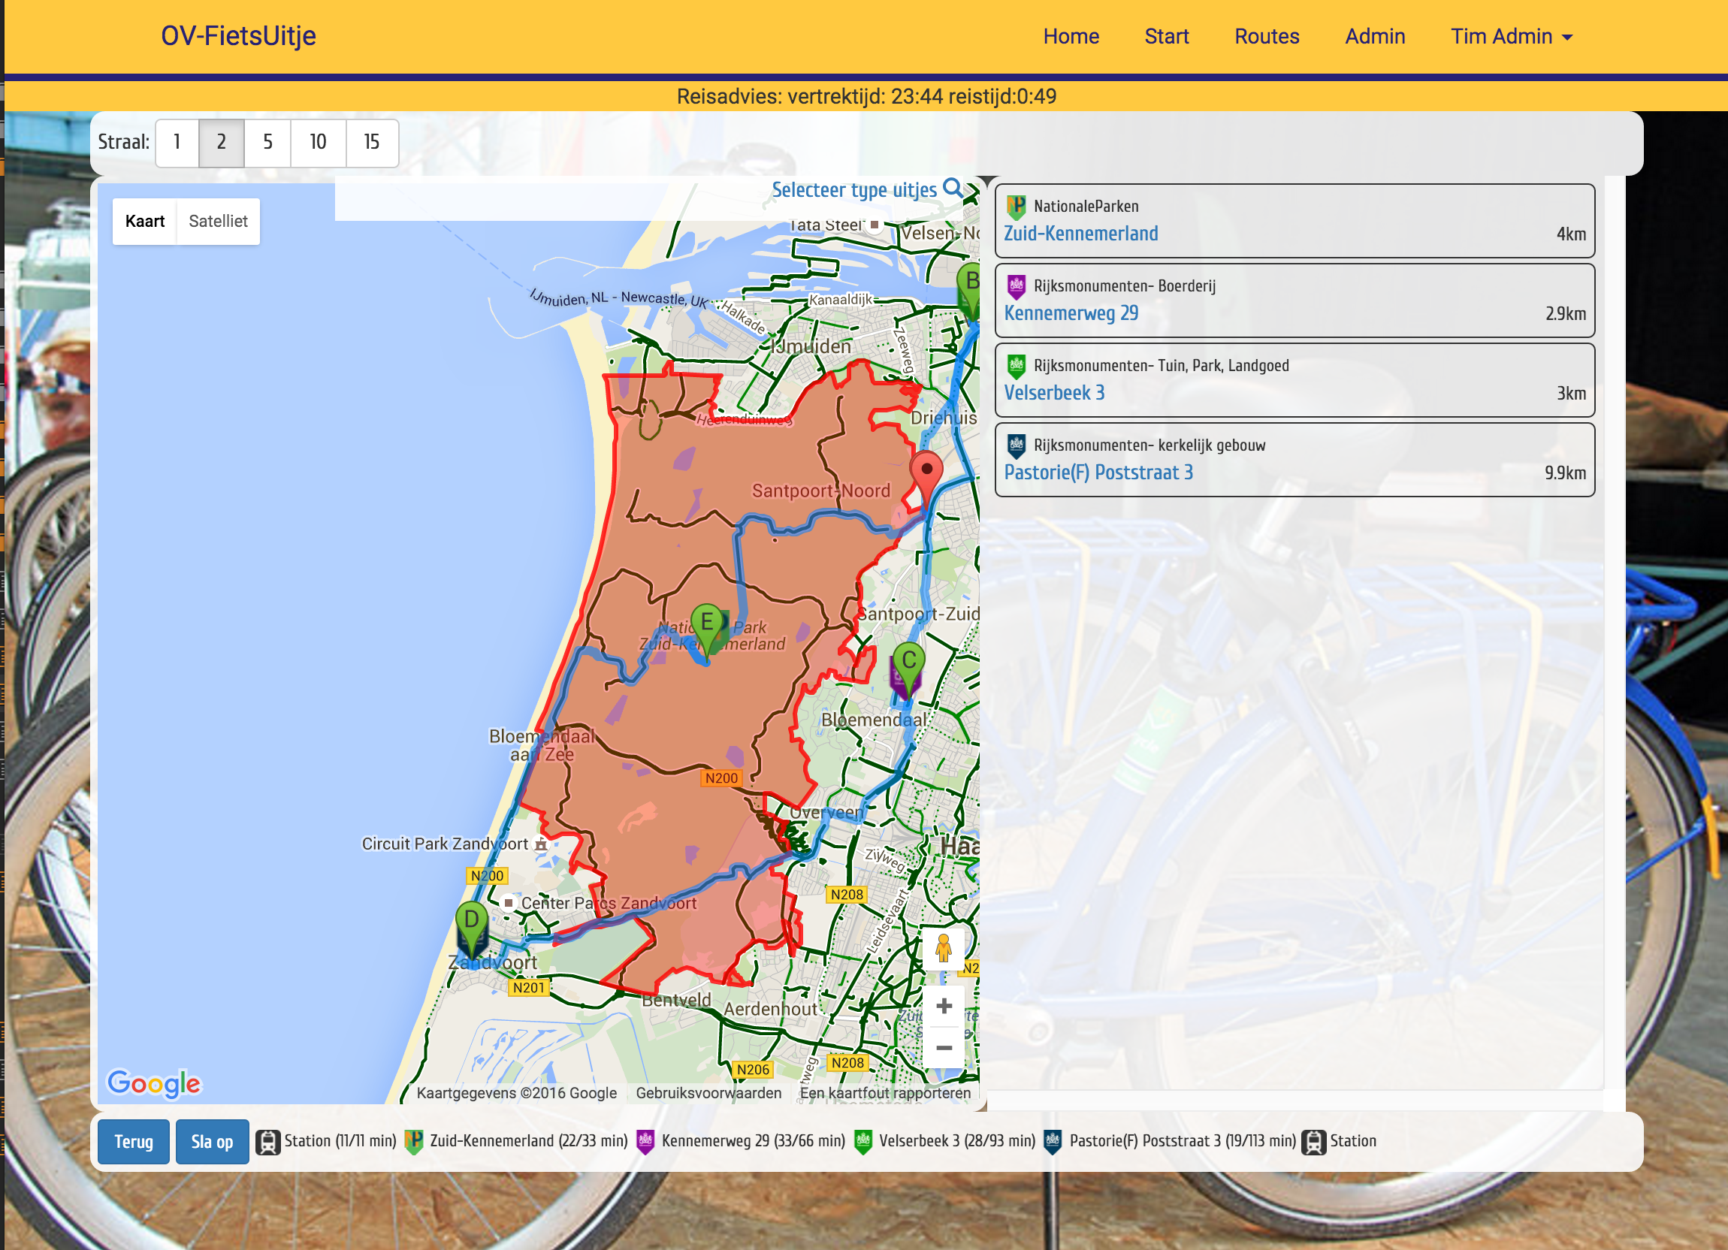The height and width of the screenshot is (1250, 1728).
Task: Click Zuid-Kennemerland (22/33 min) in route bar
Action: 528,1141
